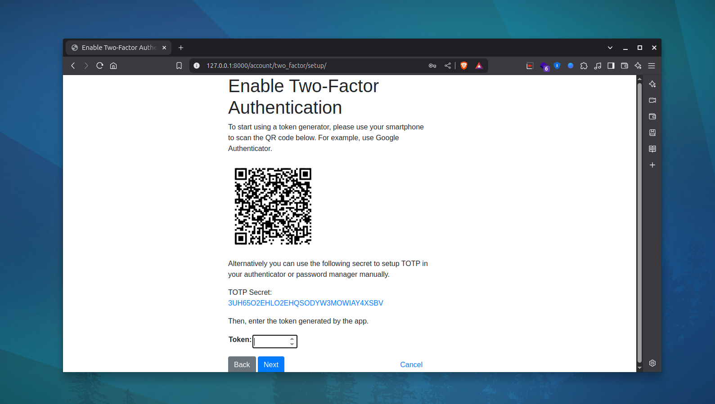Click the Next button
This screenshot has height=404, width=715.
tap(271, 364)
